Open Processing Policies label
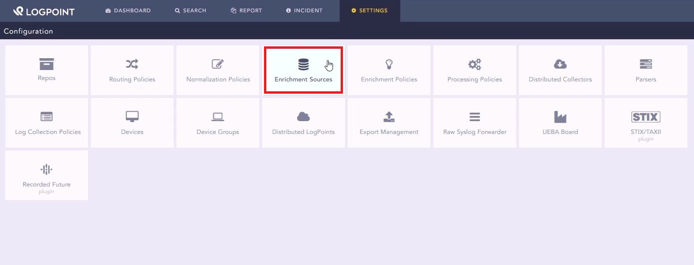Screen dimensions: 694x265 (474, 79)
